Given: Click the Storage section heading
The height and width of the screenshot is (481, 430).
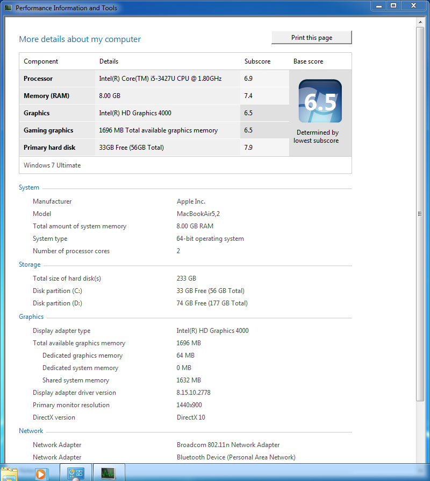Looking at the screenshot, I should click(x=30, y=264).
